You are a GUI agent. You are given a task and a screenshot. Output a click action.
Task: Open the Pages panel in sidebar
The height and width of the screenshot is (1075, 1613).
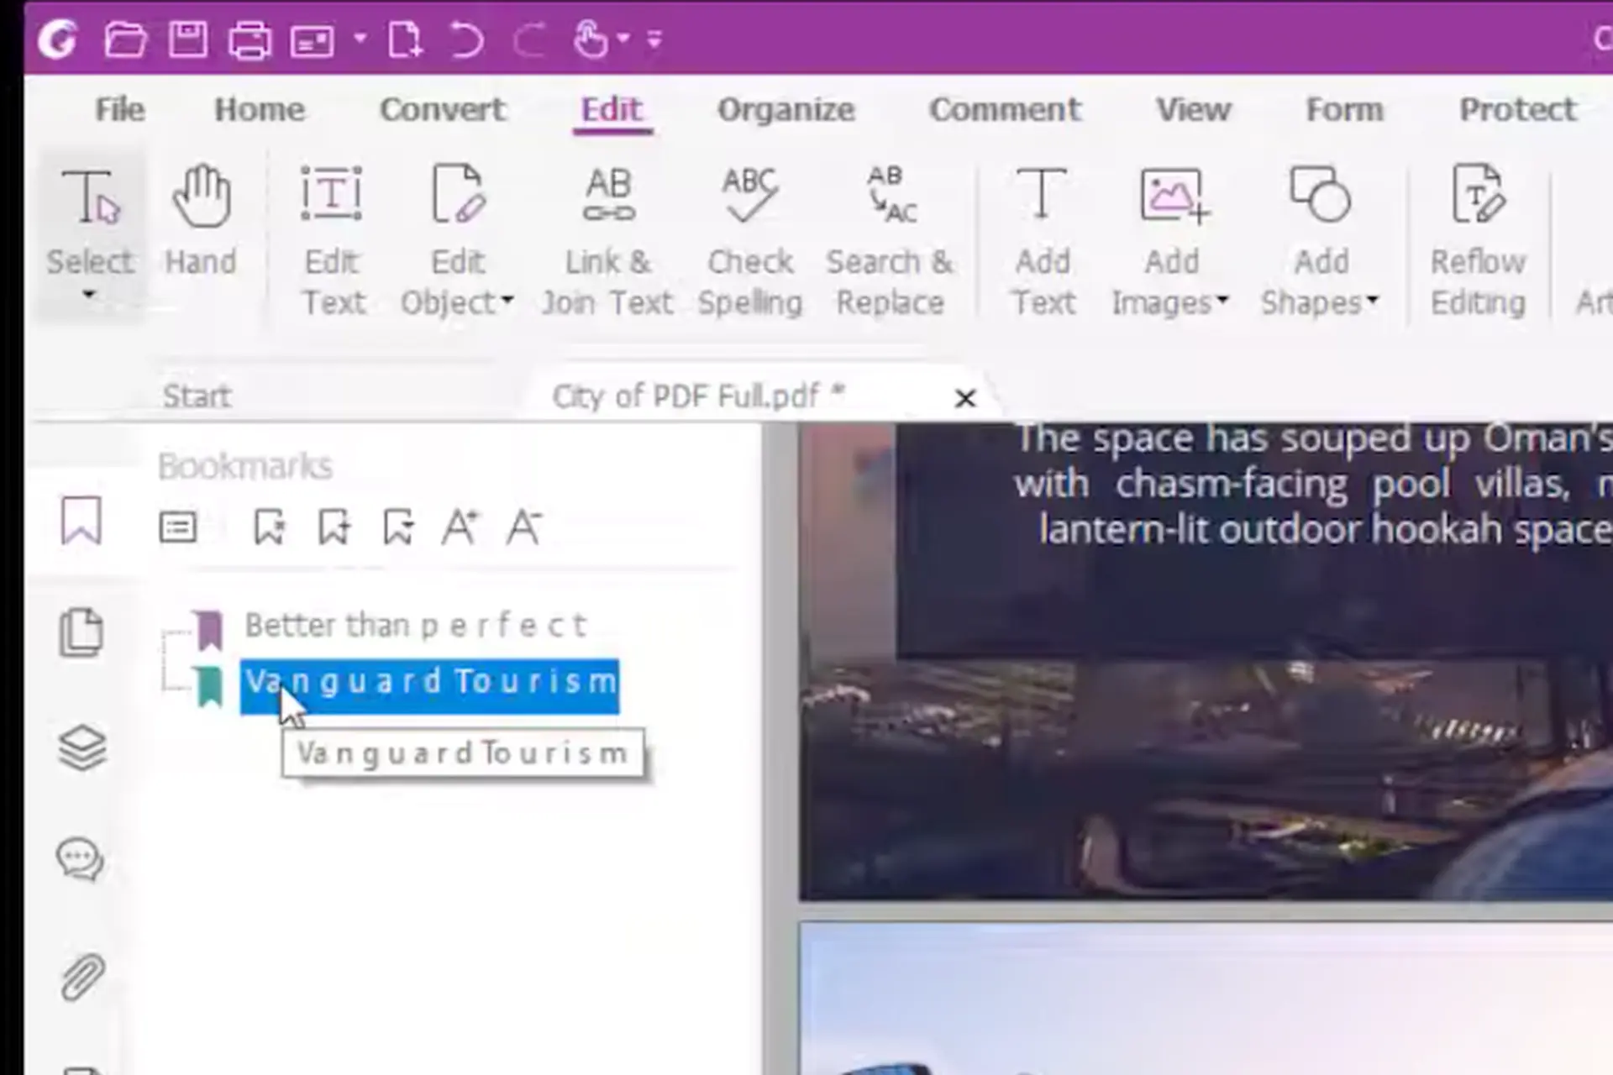click(81, 632)
